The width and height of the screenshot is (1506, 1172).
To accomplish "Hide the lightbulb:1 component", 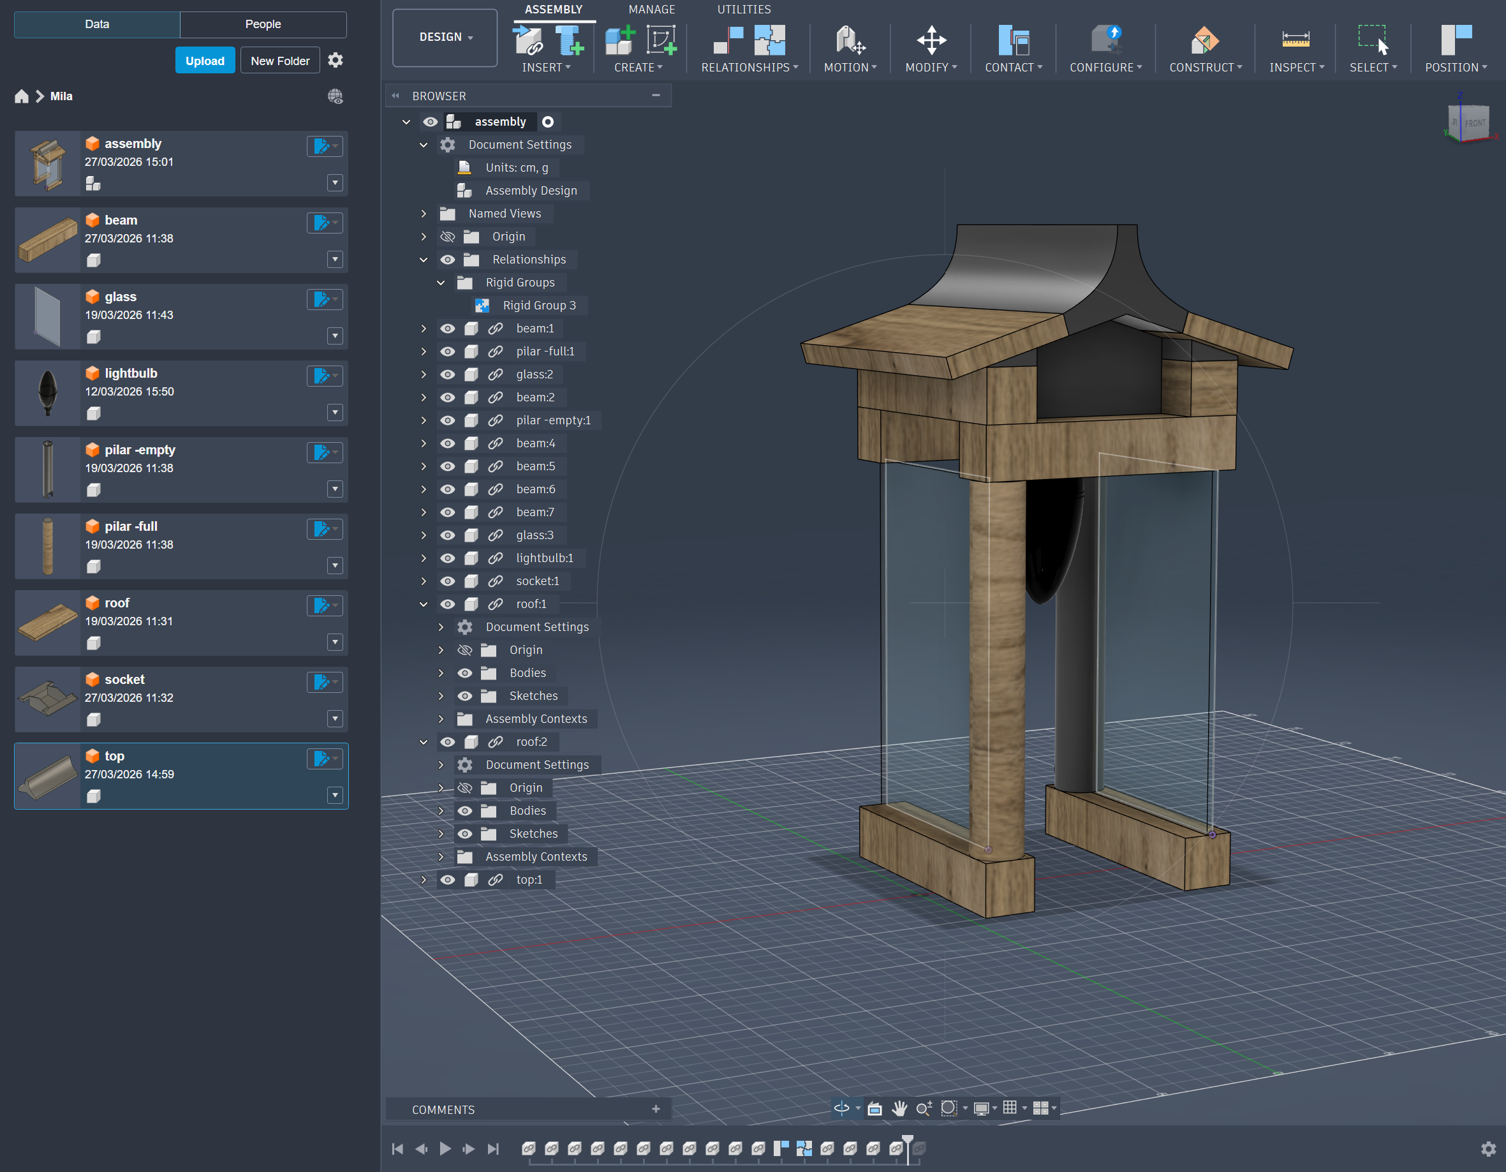I will pos(448,558).
